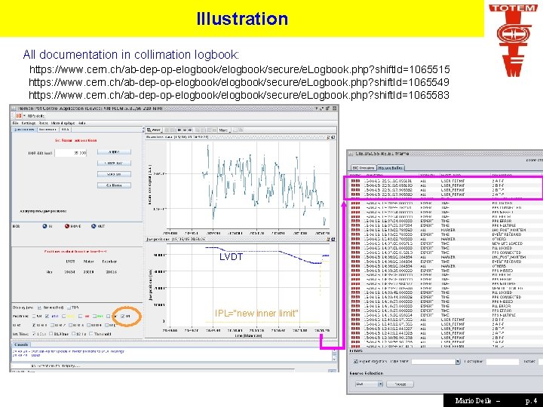Click the TOTEM logo on the slide
This screenshot has height=407, width=543.
click(513, 39)
